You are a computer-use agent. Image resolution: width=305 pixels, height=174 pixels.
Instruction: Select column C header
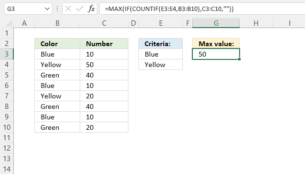[104, 23]
